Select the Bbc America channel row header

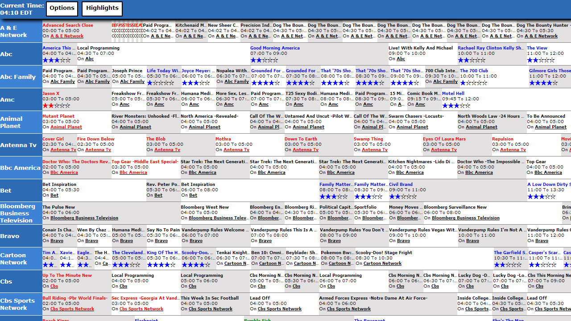pyautogui.click(x=21, y=168)
